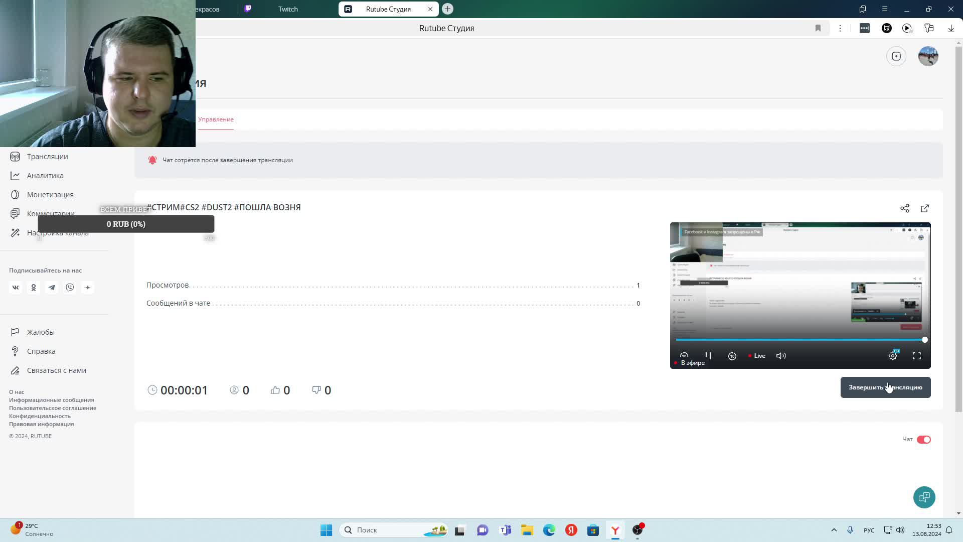
Task: Toggle the Чат switch off
Action: (923, 440)
